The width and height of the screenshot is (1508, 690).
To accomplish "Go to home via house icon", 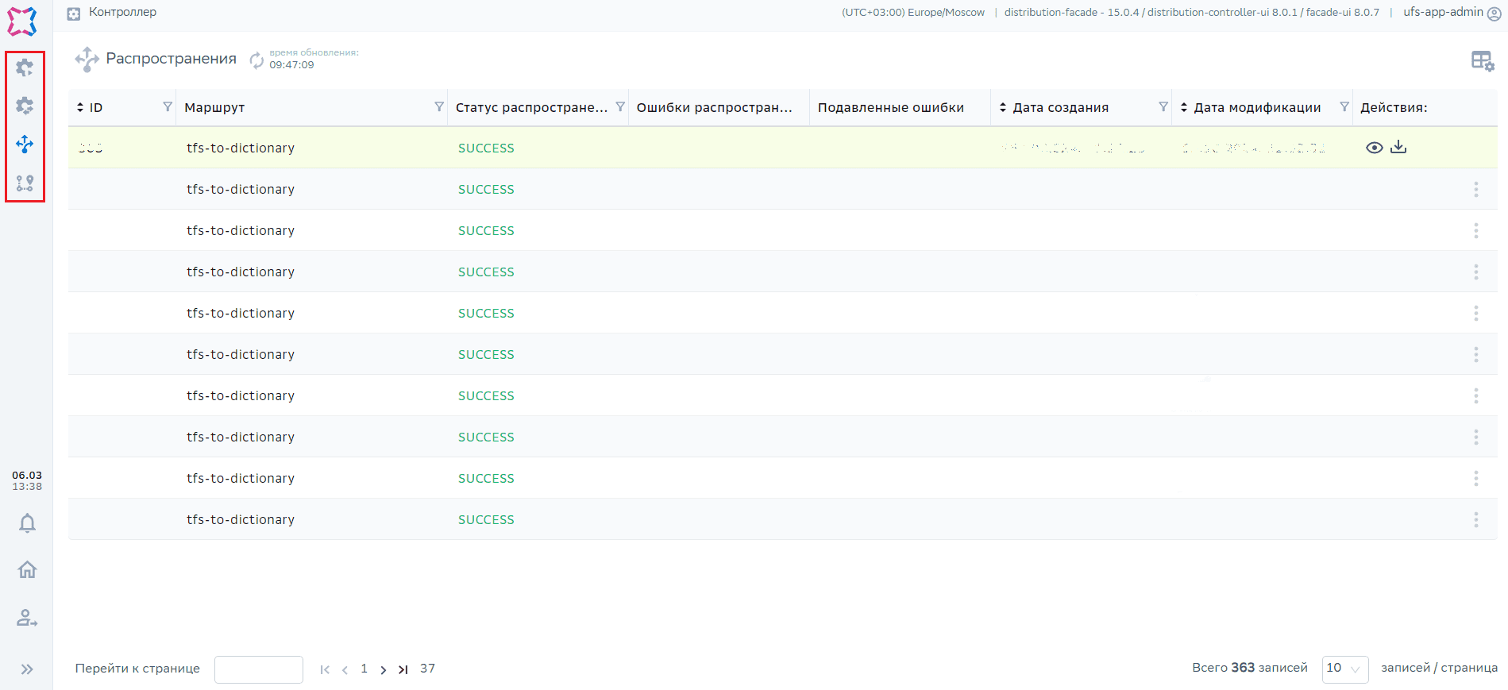I will (27, 570).
